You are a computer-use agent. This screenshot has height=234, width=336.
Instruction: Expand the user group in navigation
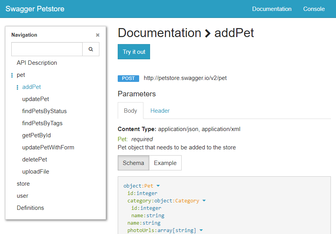23,196
